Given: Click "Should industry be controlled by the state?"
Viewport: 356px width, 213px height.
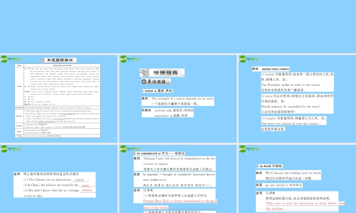Looking at the screenshot, I should 290,106.
